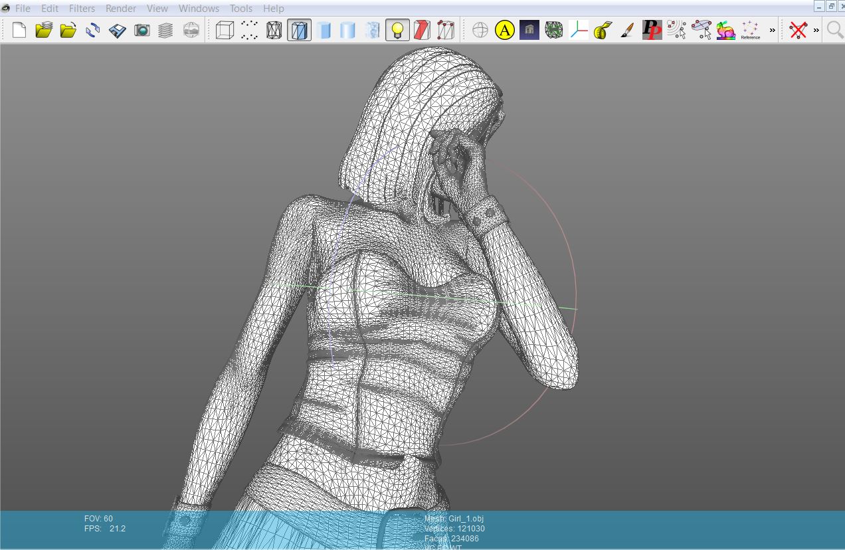Expand the overflow chevron beside the red X
Viewport: 845px width, 550px height.
click(x=816, y=30)
